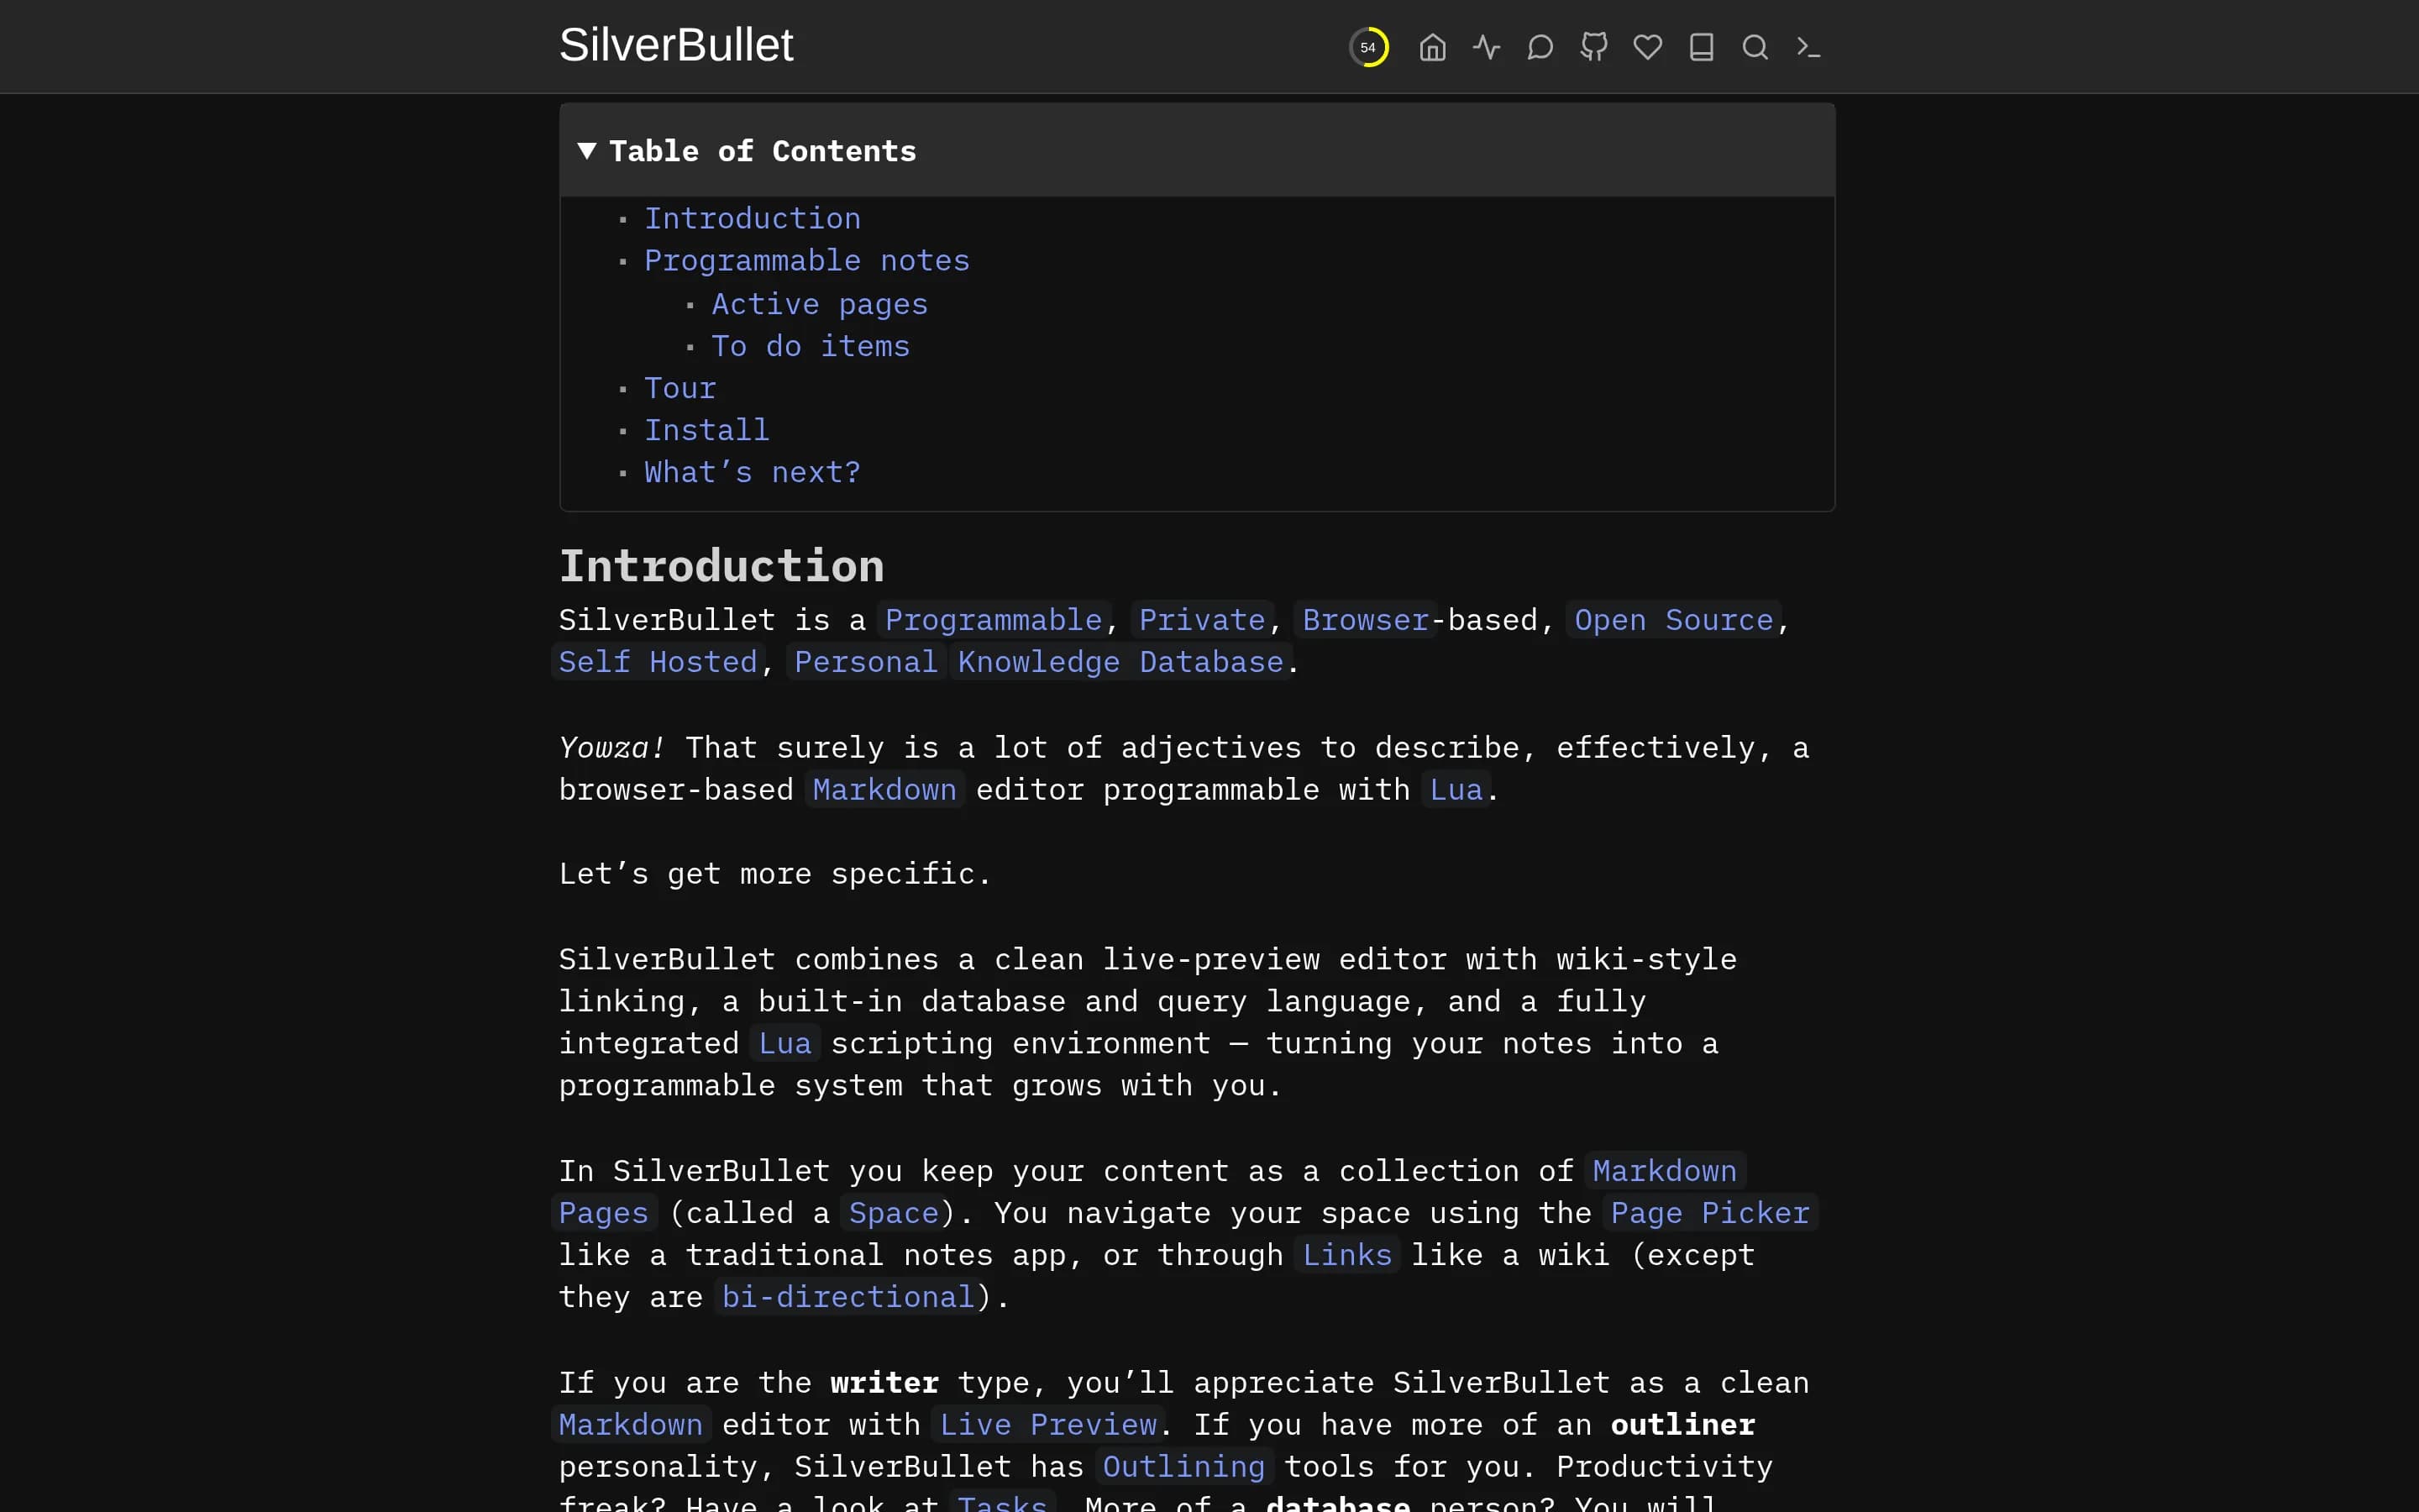The width and height of the screenshot is (2419, 1512).
Task: Collapse the Table of Contents triangle
Action: [587, 151]
